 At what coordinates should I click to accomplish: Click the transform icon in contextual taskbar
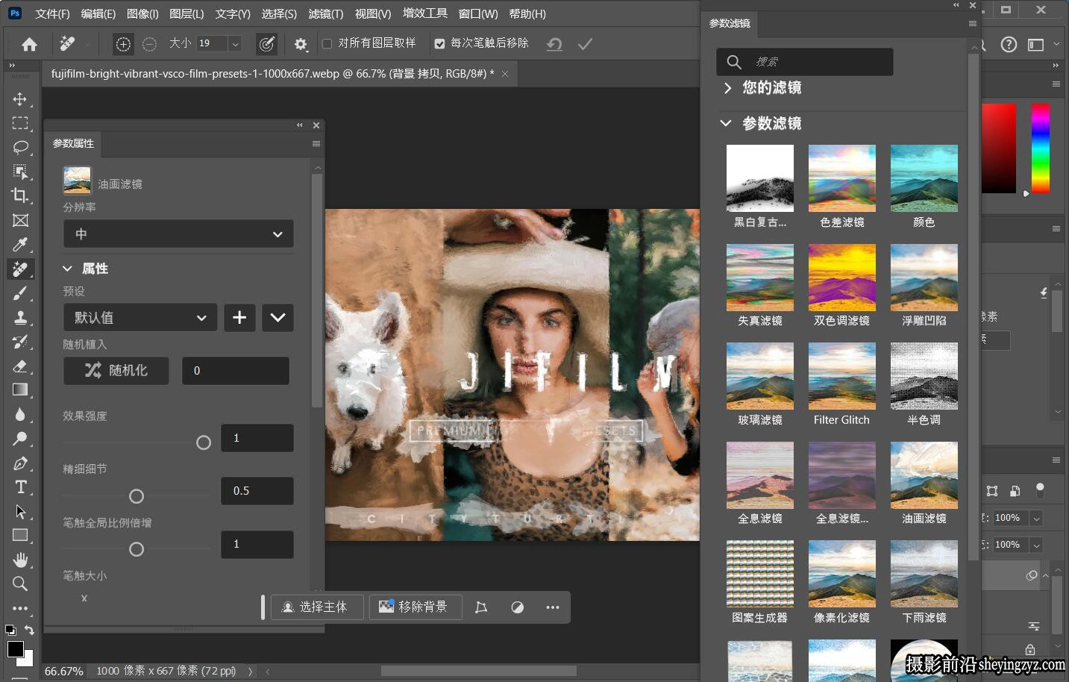[481, 607]
